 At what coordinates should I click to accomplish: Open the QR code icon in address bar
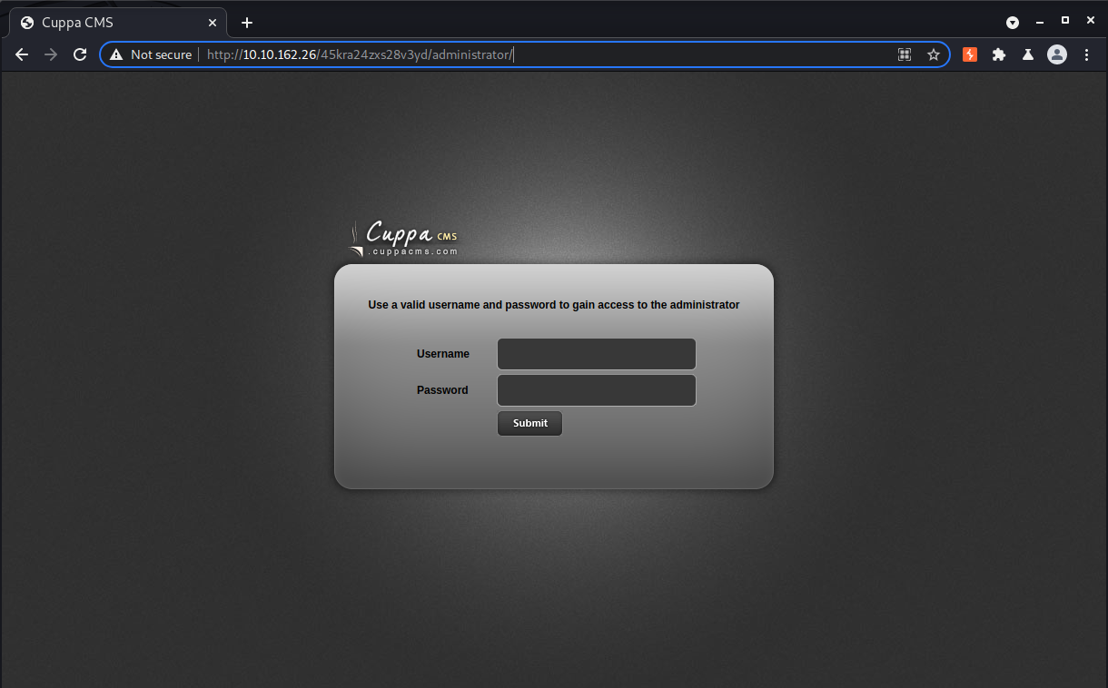point(905,54)
